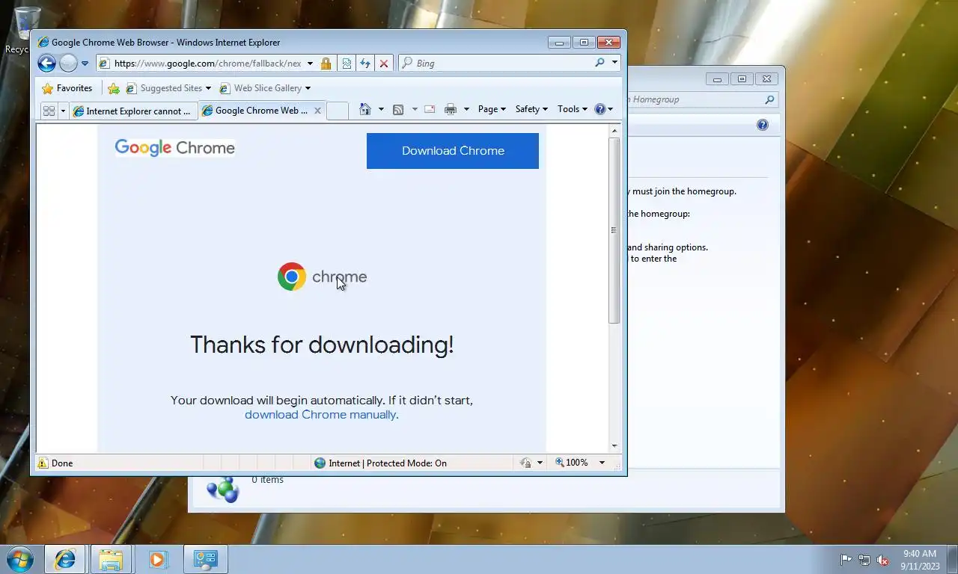
Task: Open Windows Explorer folder on taskbar
Action: (x=111, y=559)
